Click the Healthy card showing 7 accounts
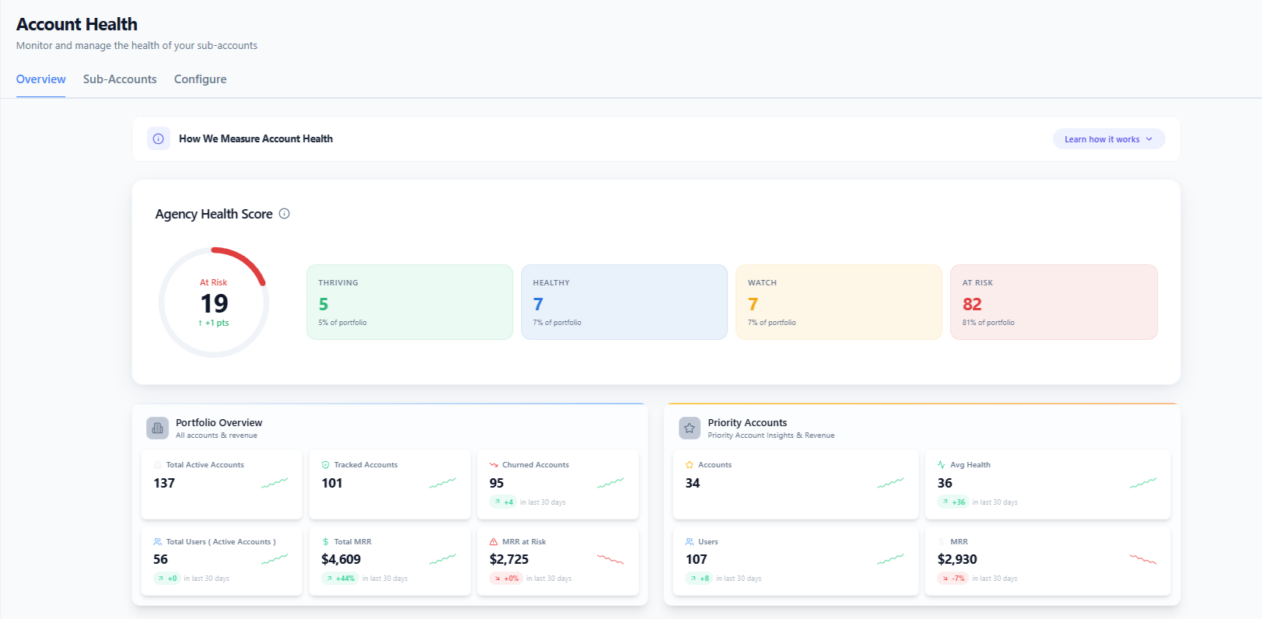Screen dimensions: 1262x619 coord(624,303)
